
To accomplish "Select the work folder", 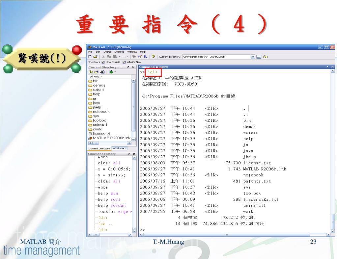I will (x=95, y=129).
